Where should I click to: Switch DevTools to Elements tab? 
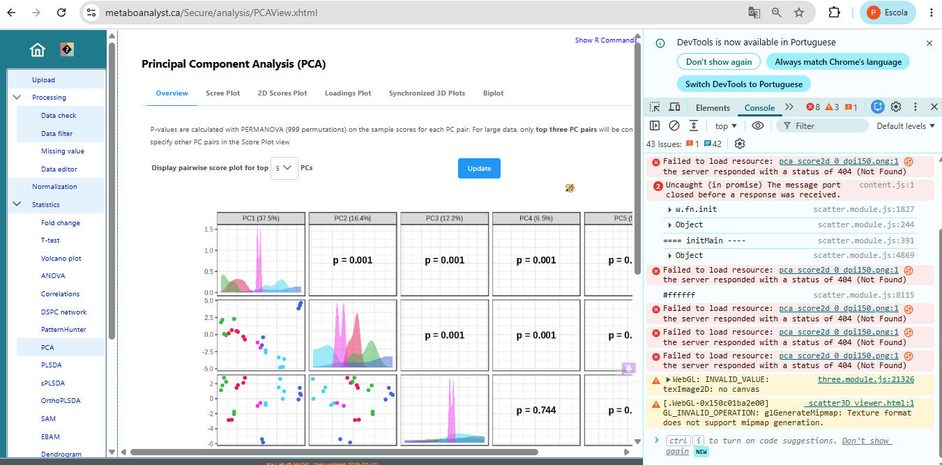pyautogui.click(x=713, y=107)
